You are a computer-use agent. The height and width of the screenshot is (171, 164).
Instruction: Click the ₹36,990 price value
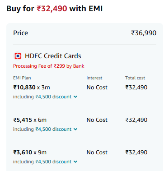click(x=144, y=33)
